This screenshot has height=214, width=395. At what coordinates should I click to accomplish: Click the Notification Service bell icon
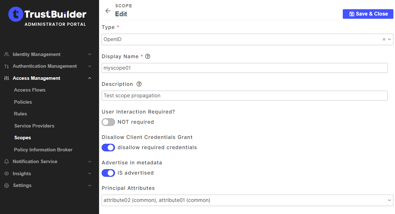pyautogui.click(x=6, y=162)
